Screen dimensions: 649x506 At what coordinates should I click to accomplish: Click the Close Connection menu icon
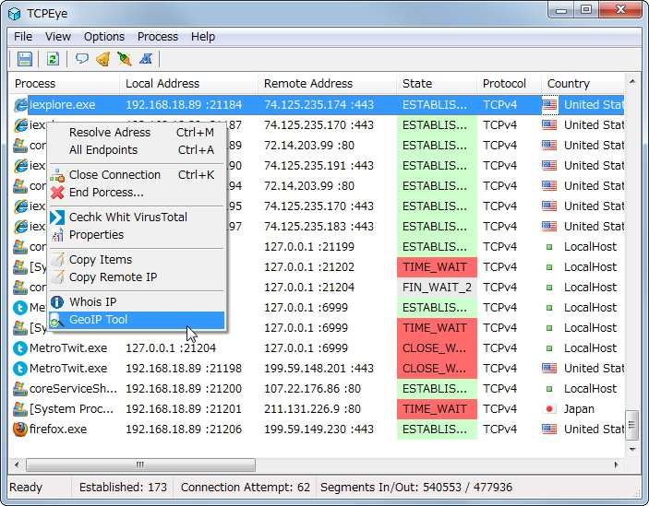[57, 175]
